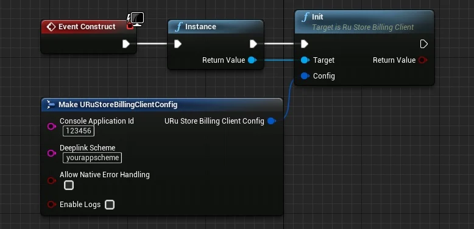Click the 'URu Store Billing Client Config' output label
The width and height of the screenshot is (474, 229).
(x=214, y=121)
